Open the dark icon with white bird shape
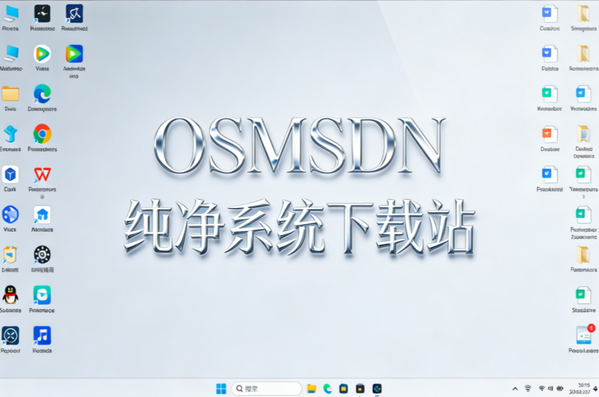The width and height of the screenshot is (599, 397). point(42,14)
